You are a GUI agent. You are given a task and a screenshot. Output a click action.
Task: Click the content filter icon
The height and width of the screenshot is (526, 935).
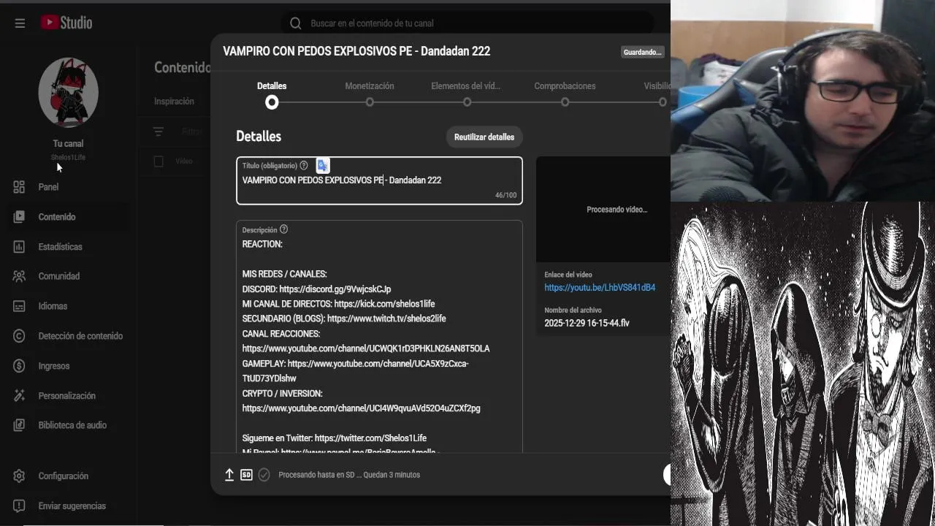158,132
